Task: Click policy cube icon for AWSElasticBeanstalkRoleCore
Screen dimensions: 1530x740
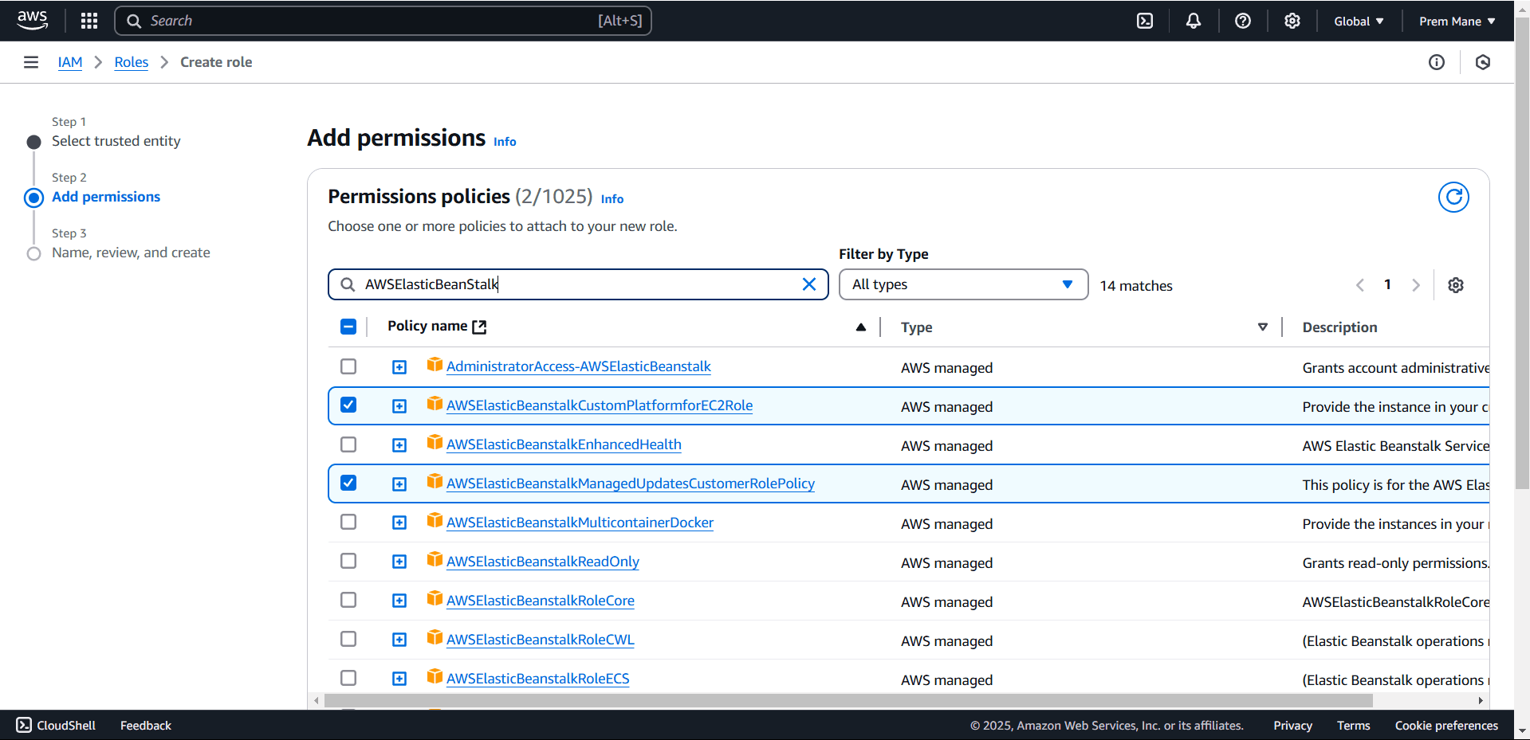Action: pos(435,598)
